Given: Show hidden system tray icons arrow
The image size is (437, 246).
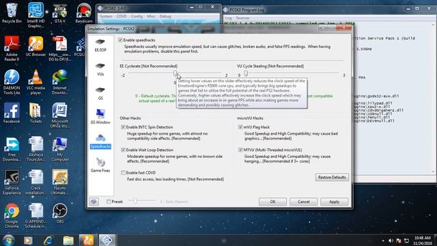Looking at the screenshot, I should pyautogui.click(x=383, y=241).
